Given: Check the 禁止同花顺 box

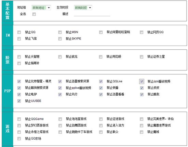Looking at the screenshot, I should tap(101, 57).
